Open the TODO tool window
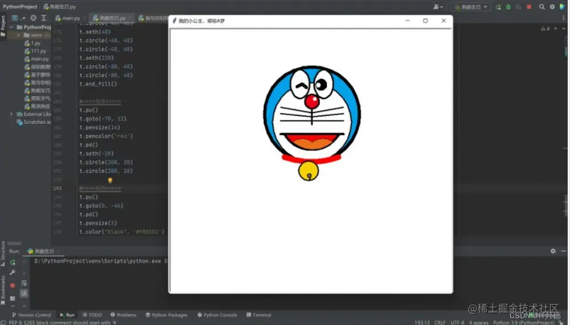The height and width of the screenshot is (325, 570). [x=92, y=315]
